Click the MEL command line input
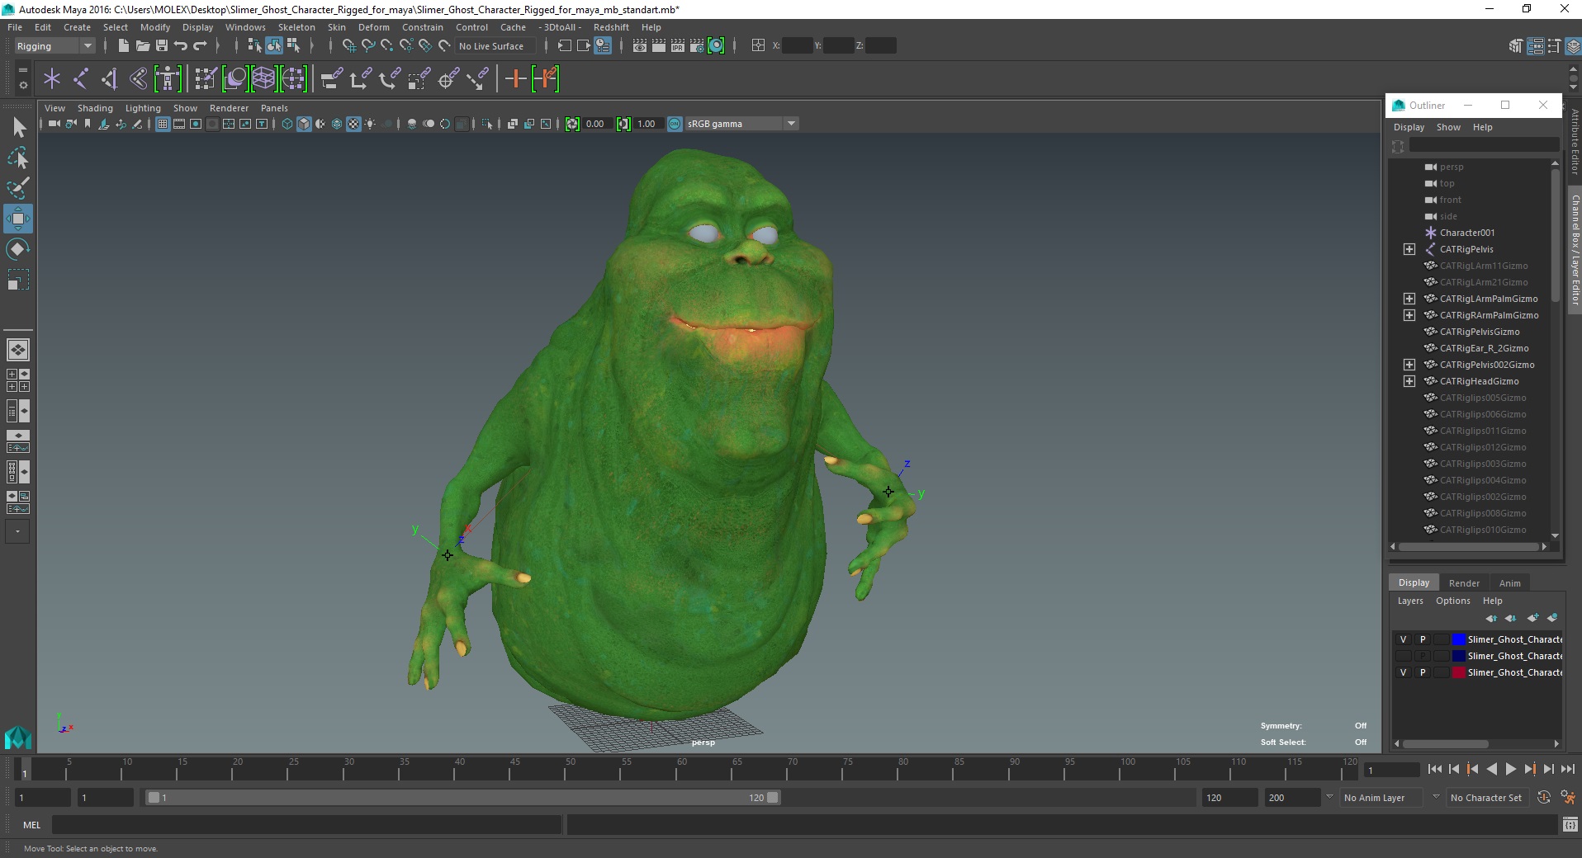 click(307, 824)
